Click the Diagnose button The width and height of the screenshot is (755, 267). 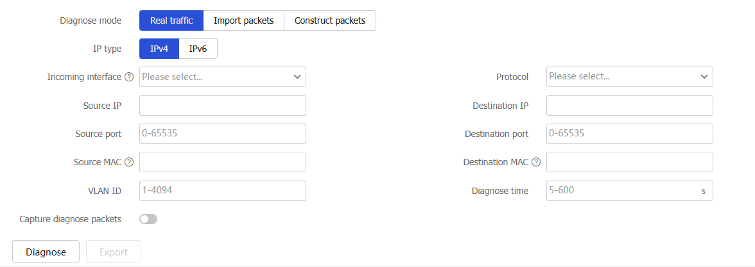click(x=46, y=252)
